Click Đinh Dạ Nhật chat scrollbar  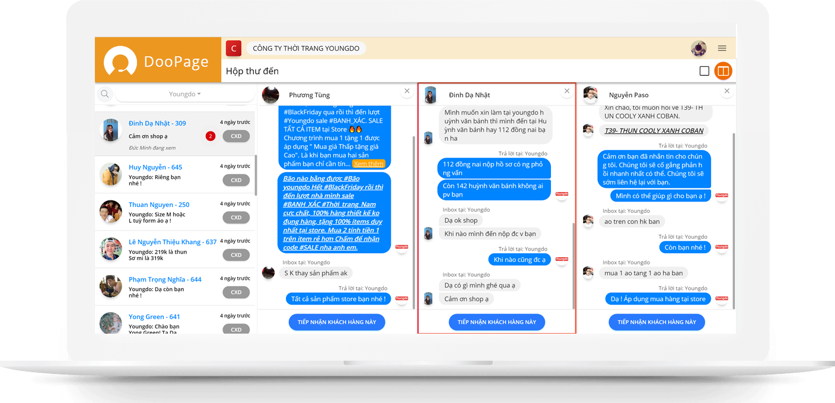point(573,266)
